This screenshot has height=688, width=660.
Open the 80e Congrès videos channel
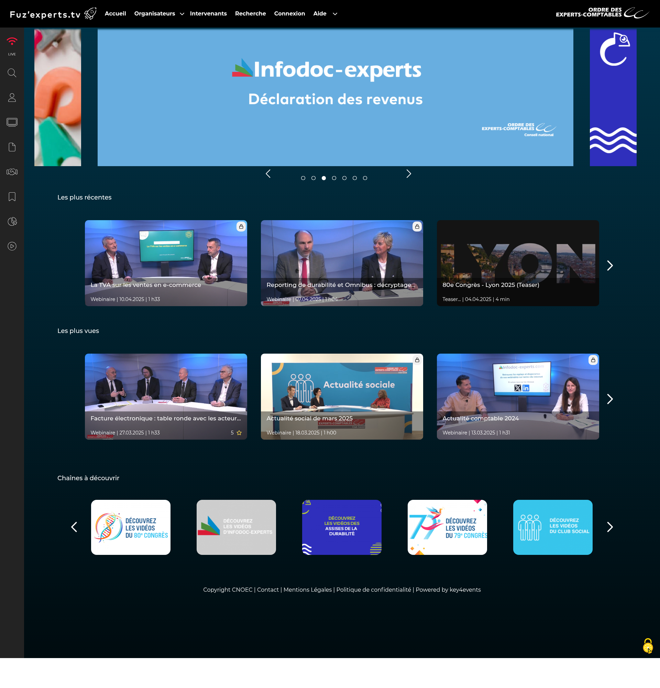(x=131, y=527)
